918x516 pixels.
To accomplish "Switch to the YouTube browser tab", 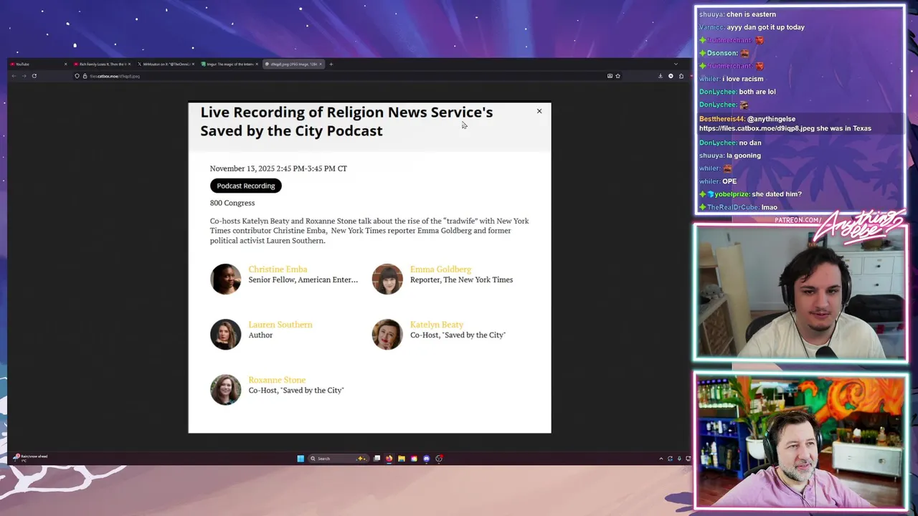I will (38, 64).
